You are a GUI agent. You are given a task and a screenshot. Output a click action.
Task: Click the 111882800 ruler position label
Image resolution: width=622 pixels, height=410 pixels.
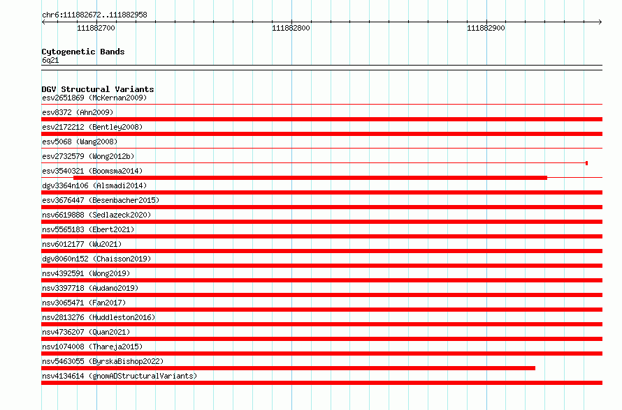click(x=291, y=28)
